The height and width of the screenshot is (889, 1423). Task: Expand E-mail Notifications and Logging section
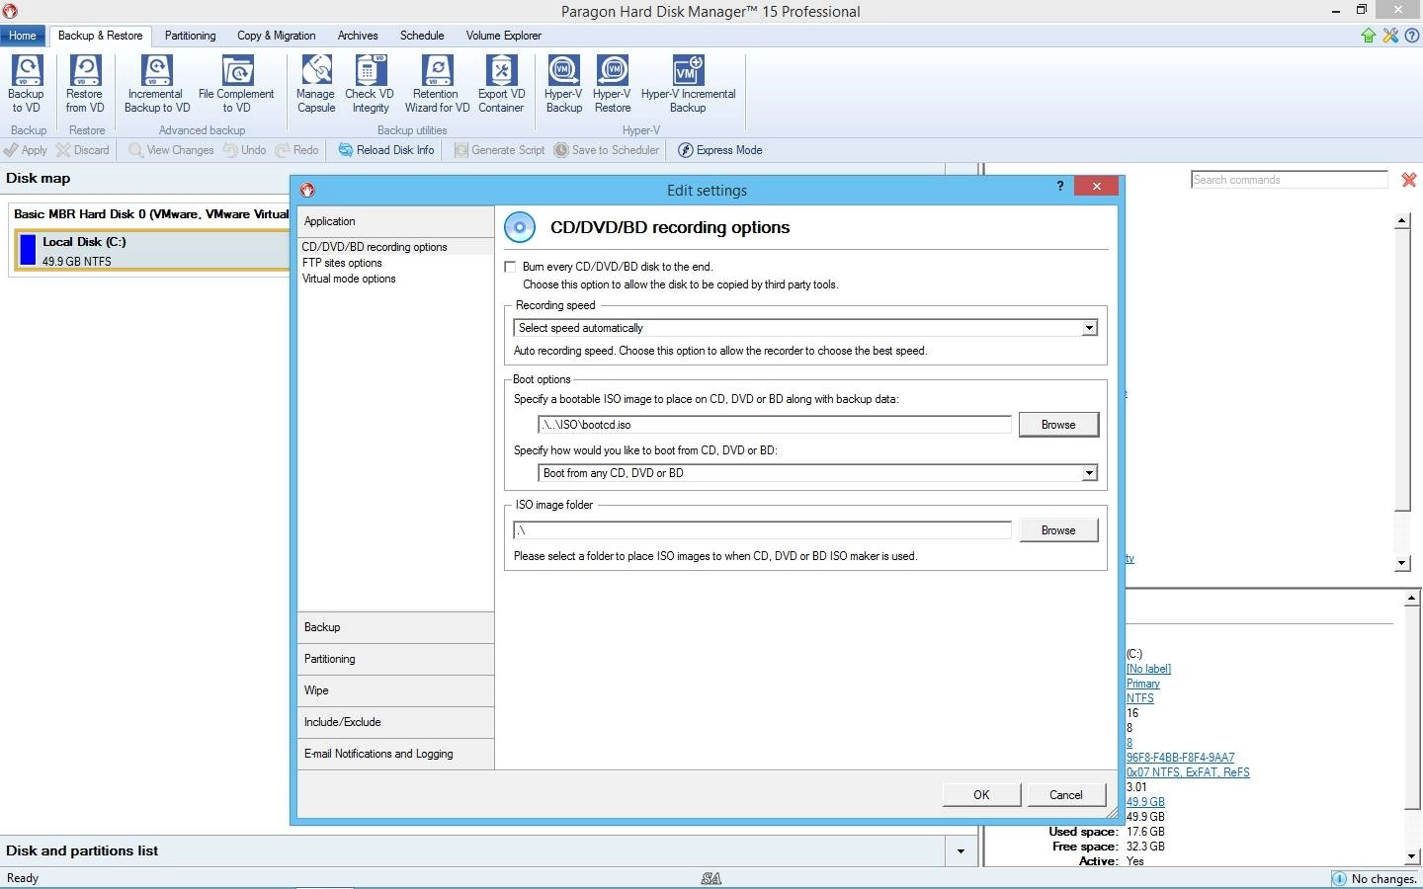tap(395, 754)
